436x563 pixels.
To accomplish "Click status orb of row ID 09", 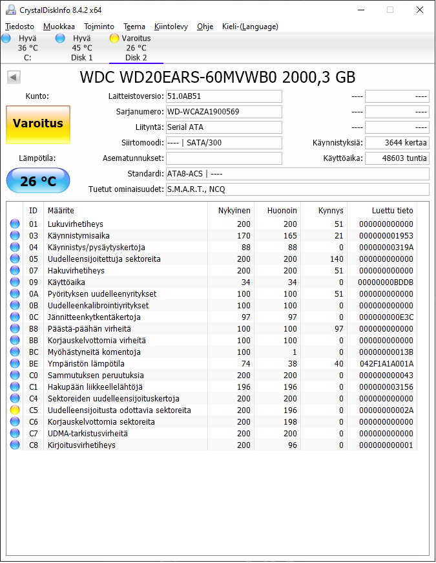I will [15, 282].
